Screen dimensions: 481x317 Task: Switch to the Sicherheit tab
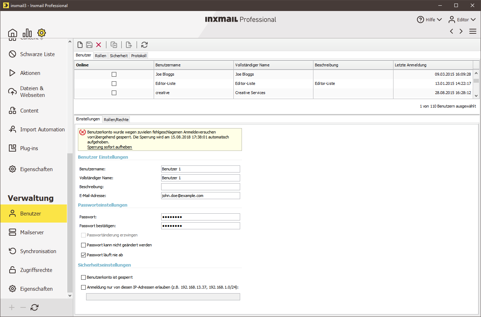119,56
